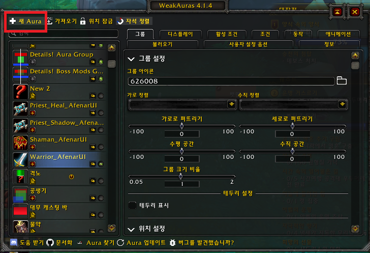
Task: Open the 가져오기 import option
Action: 62,21
